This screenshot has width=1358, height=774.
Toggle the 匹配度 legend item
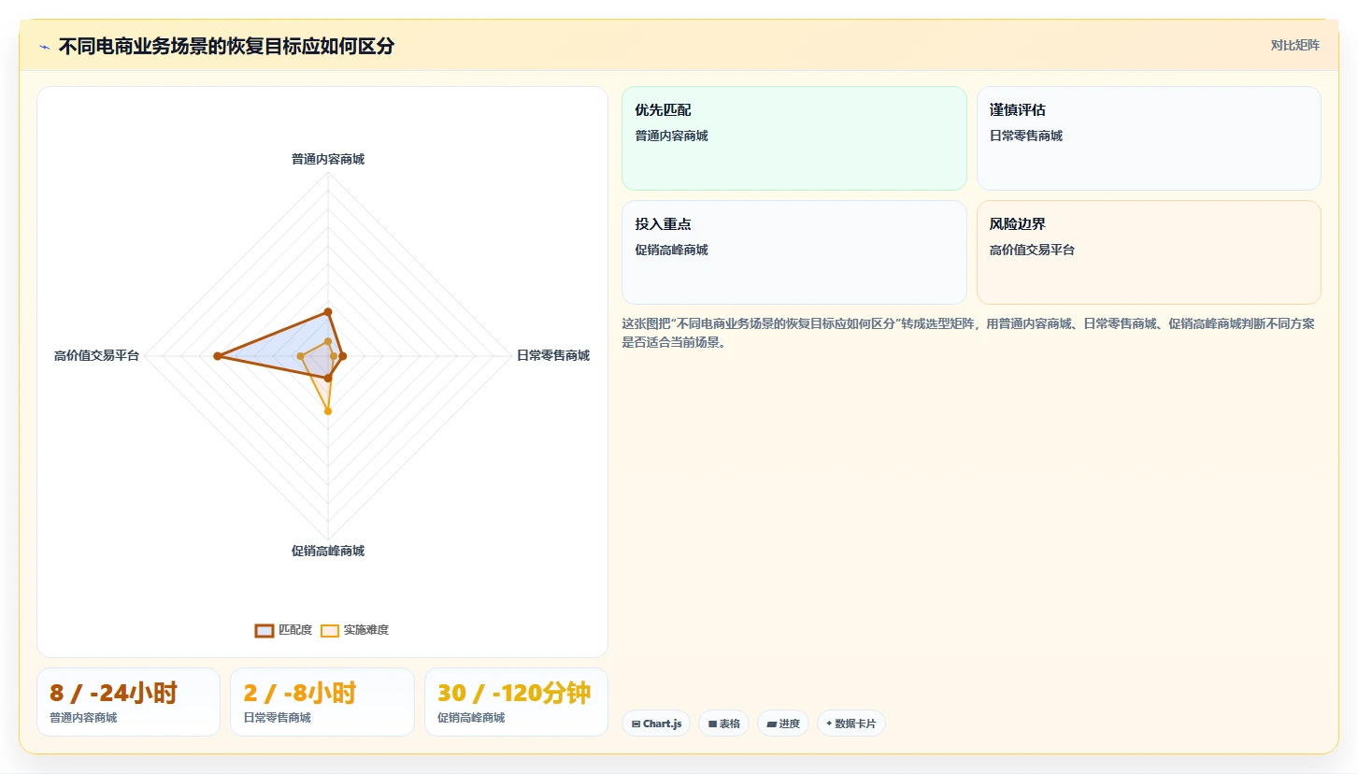point(283,630)
